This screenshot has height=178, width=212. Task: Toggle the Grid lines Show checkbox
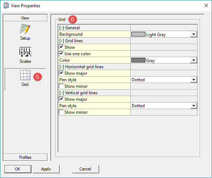[x=61, y=47]
